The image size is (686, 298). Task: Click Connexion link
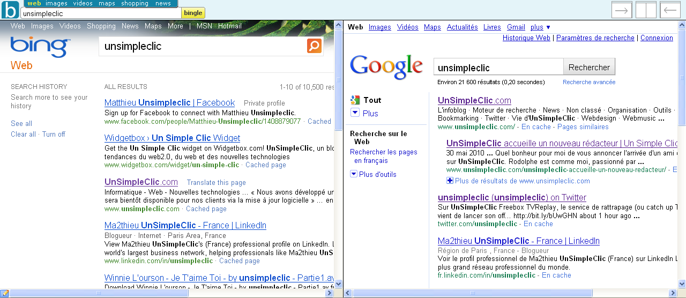[x=657, y=38]
